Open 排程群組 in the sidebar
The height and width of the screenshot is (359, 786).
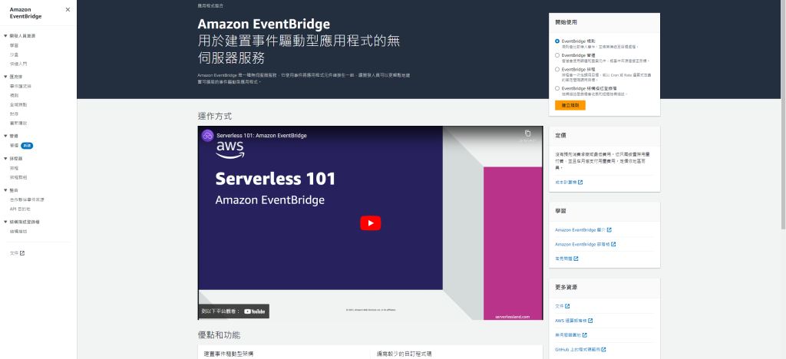[x=18, y=177]
